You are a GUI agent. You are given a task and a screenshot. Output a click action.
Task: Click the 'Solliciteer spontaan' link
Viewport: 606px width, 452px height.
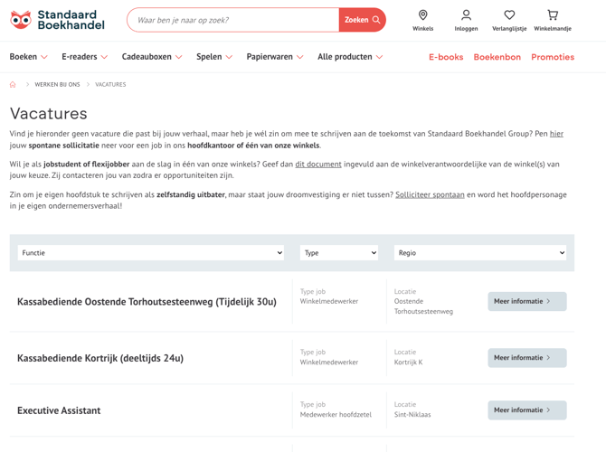click(430, 194)
